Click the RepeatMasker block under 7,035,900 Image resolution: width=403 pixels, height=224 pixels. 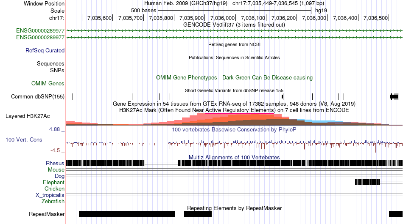(198, 214)
